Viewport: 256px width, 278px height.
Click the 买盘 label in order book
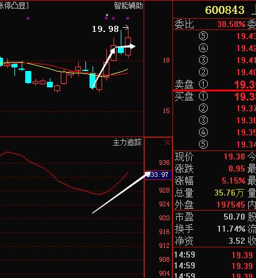[x=184, y=96]
